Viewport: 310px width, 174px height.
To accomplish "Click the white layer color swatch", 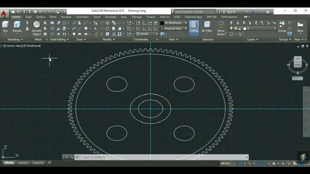I will 245,29.
